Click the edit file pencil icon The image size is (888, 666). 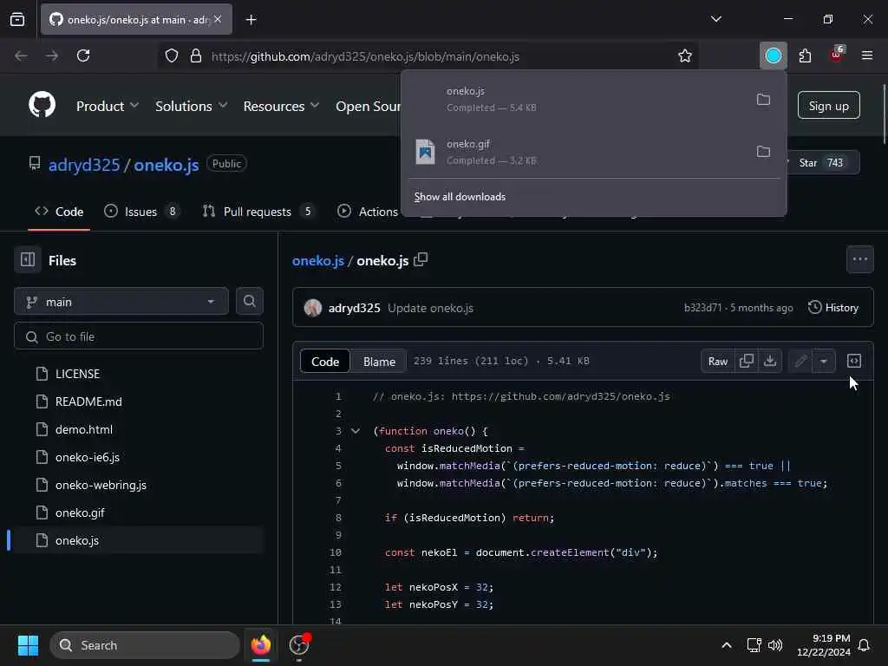click(x=800, y=361)
